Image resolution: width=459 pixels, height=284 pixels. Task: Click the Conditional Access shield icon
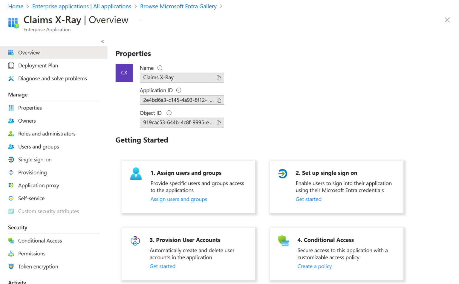11,240
